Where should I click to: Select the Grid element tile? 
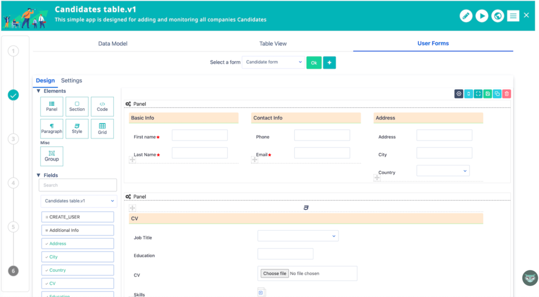point(102,128)
